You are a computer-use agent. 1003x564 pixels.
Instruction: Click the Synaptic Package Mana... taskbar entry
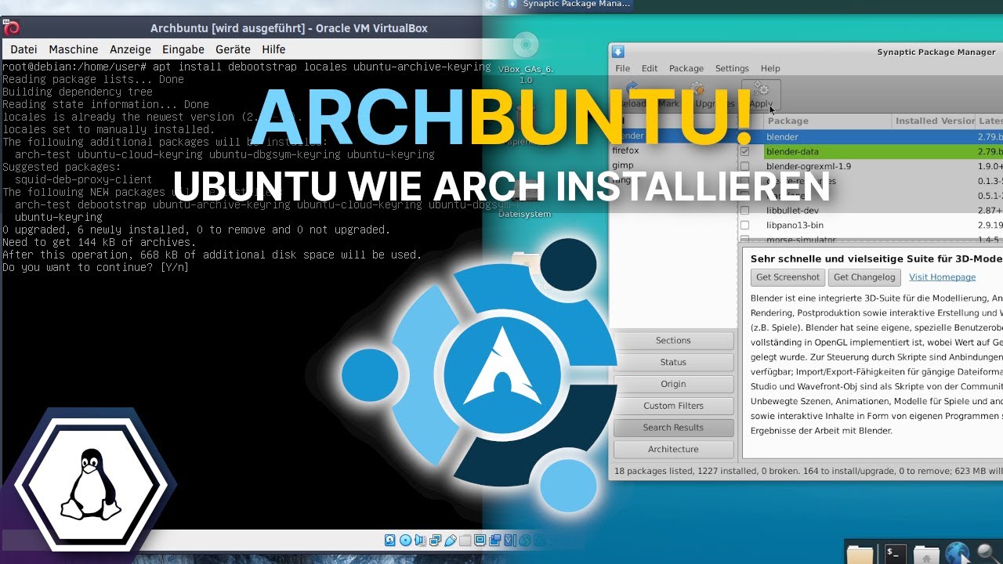pyautogui.click(x=569, y=5)
